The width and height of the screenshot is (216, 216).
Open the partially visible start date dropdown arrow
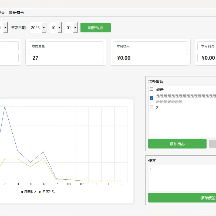tap(5, 28)
